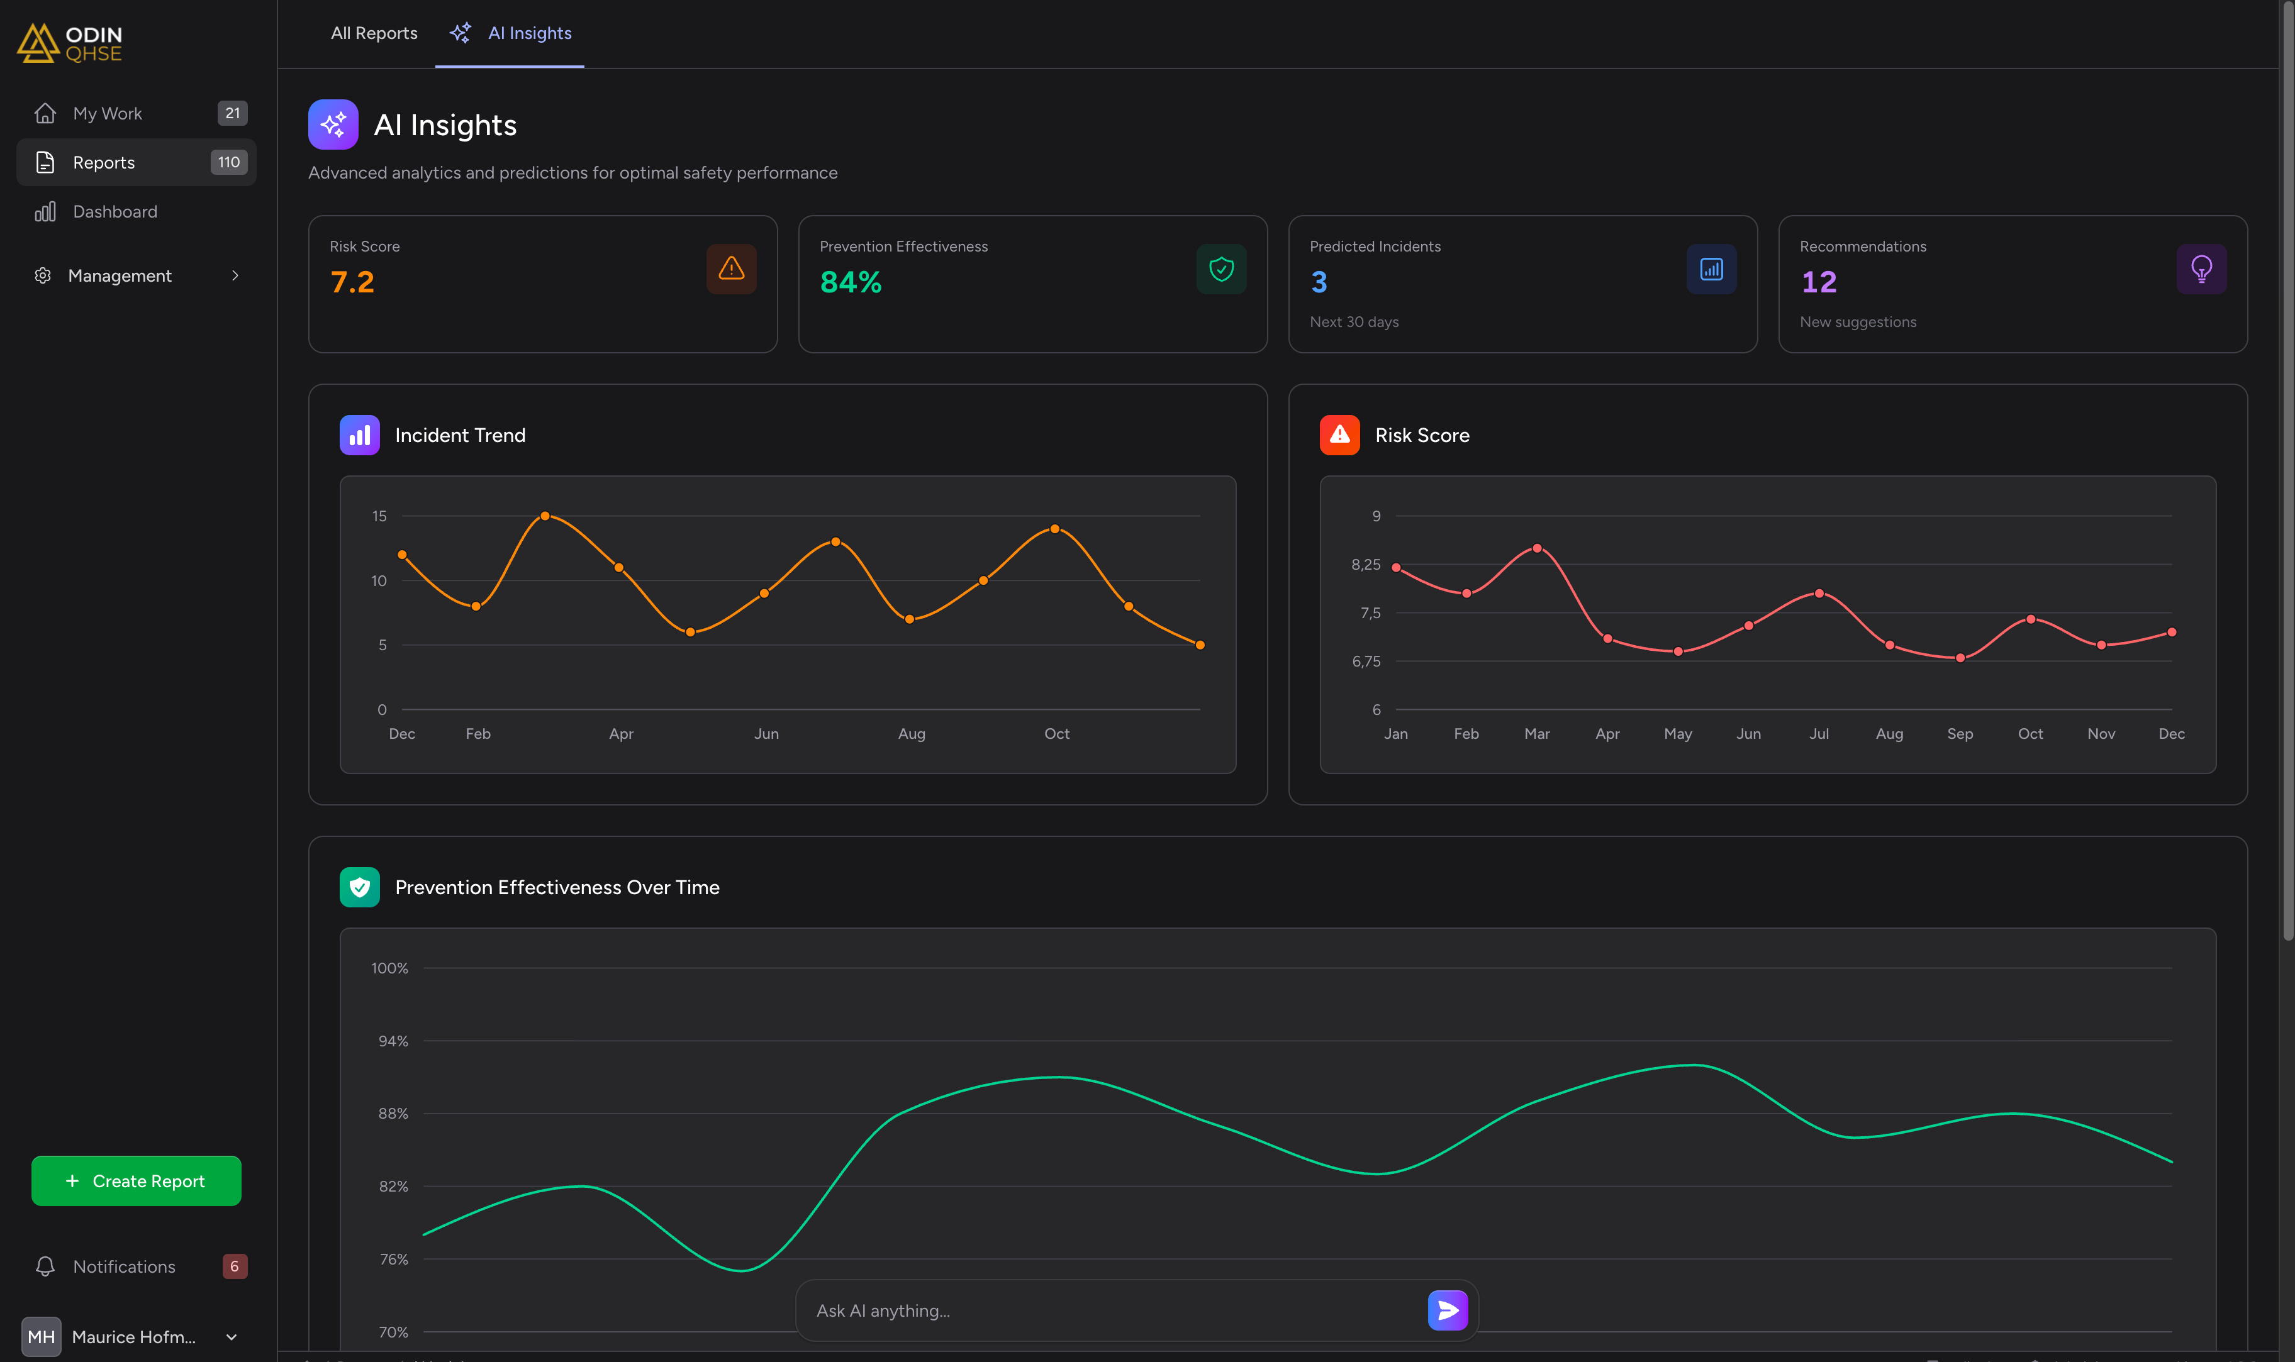The height and width of the screenshot is (1362, 2295).
Task: Click the Notifications badge showing 6
Action: [x=235, y=1266]
